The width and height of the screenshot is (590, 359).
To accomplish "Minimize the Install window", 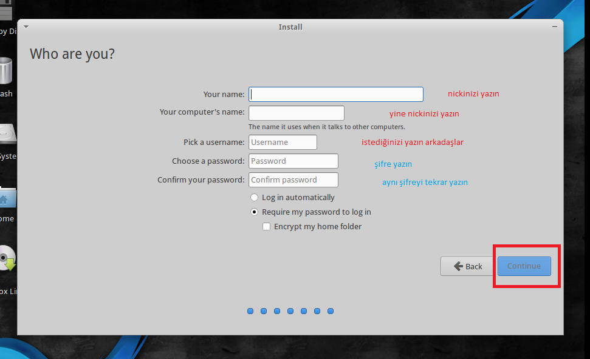I will [555, 27].
